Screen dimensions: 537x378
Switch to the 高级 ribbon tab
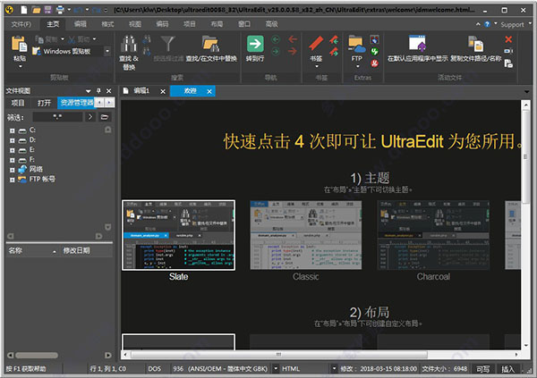(271, 24)
